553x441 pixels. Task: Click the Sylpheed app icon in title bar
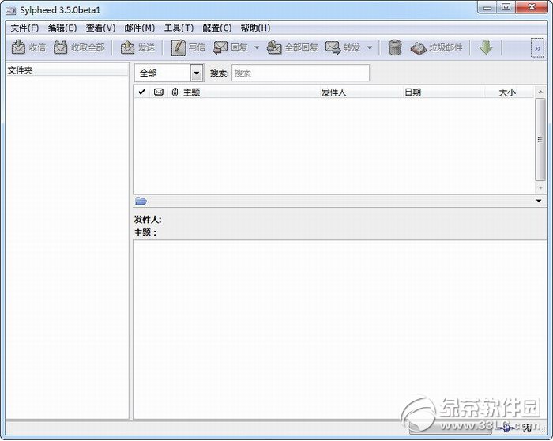[x=11, y=10]
